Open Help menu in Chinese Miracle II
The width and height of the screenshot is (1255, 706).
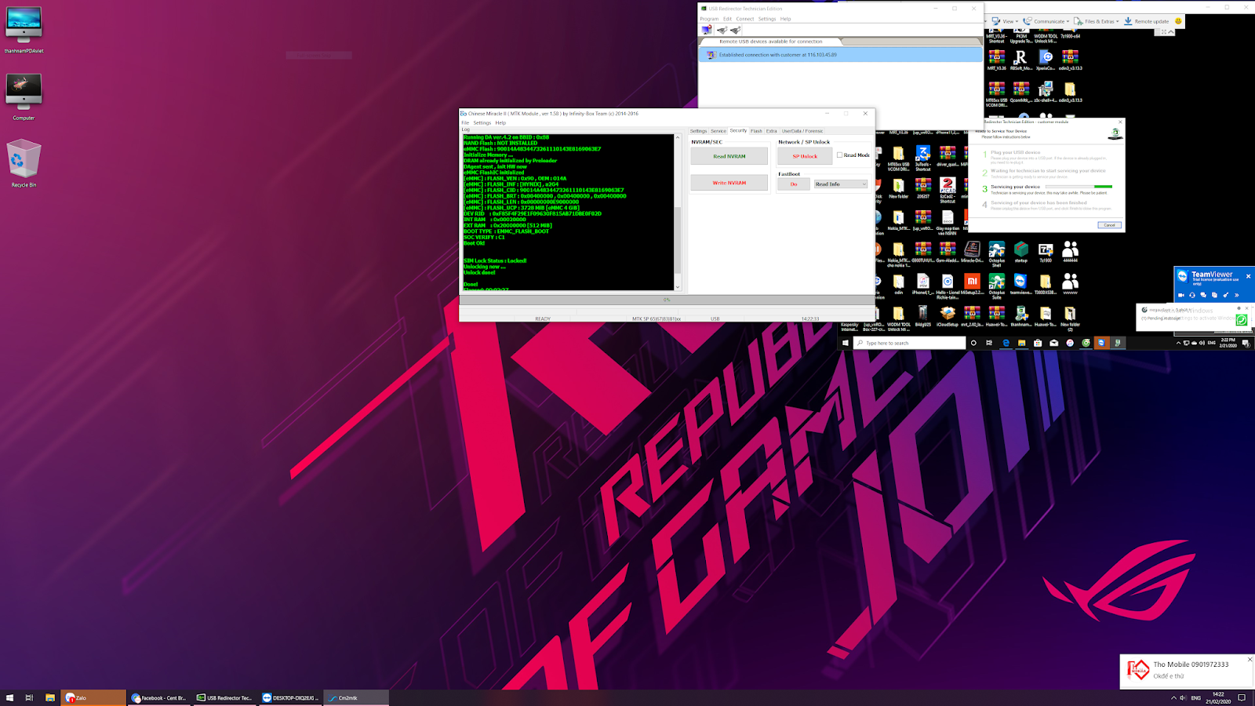(x=500, y=122)
